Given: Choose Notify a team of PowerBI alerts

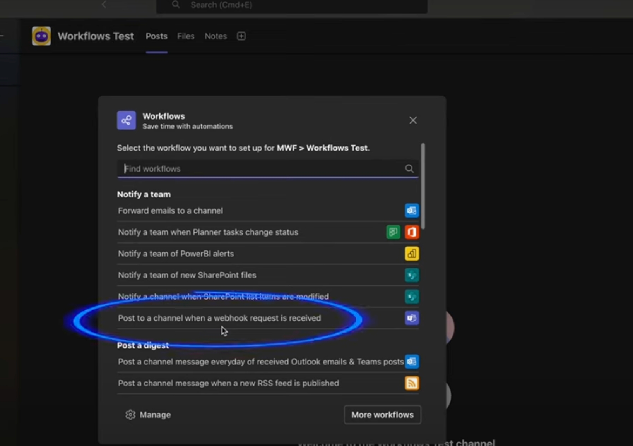Looking at the screenshot, I should (x=176, y=254).
